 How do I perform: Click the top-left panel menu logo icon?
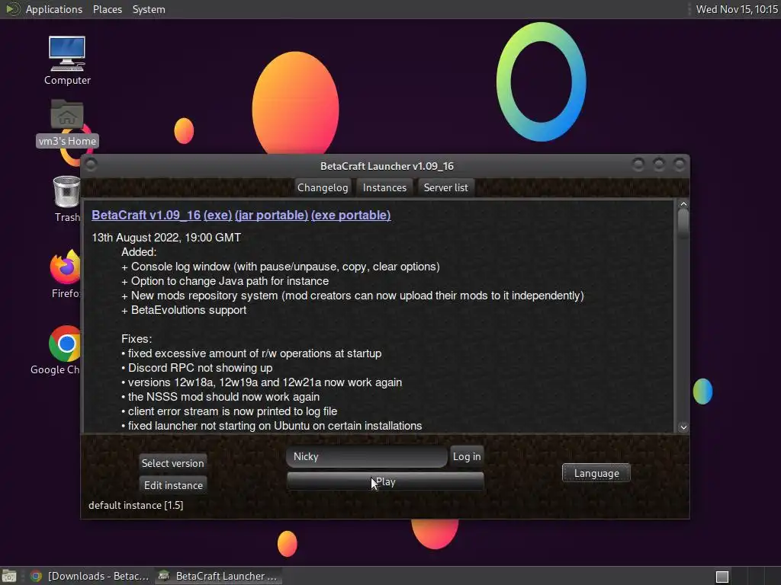click(11, 9)
